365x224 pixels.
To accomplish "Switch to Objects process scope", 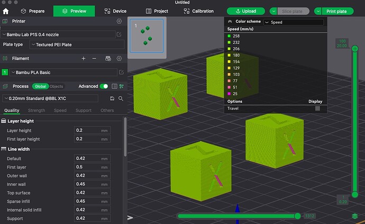I will (56, 86).
